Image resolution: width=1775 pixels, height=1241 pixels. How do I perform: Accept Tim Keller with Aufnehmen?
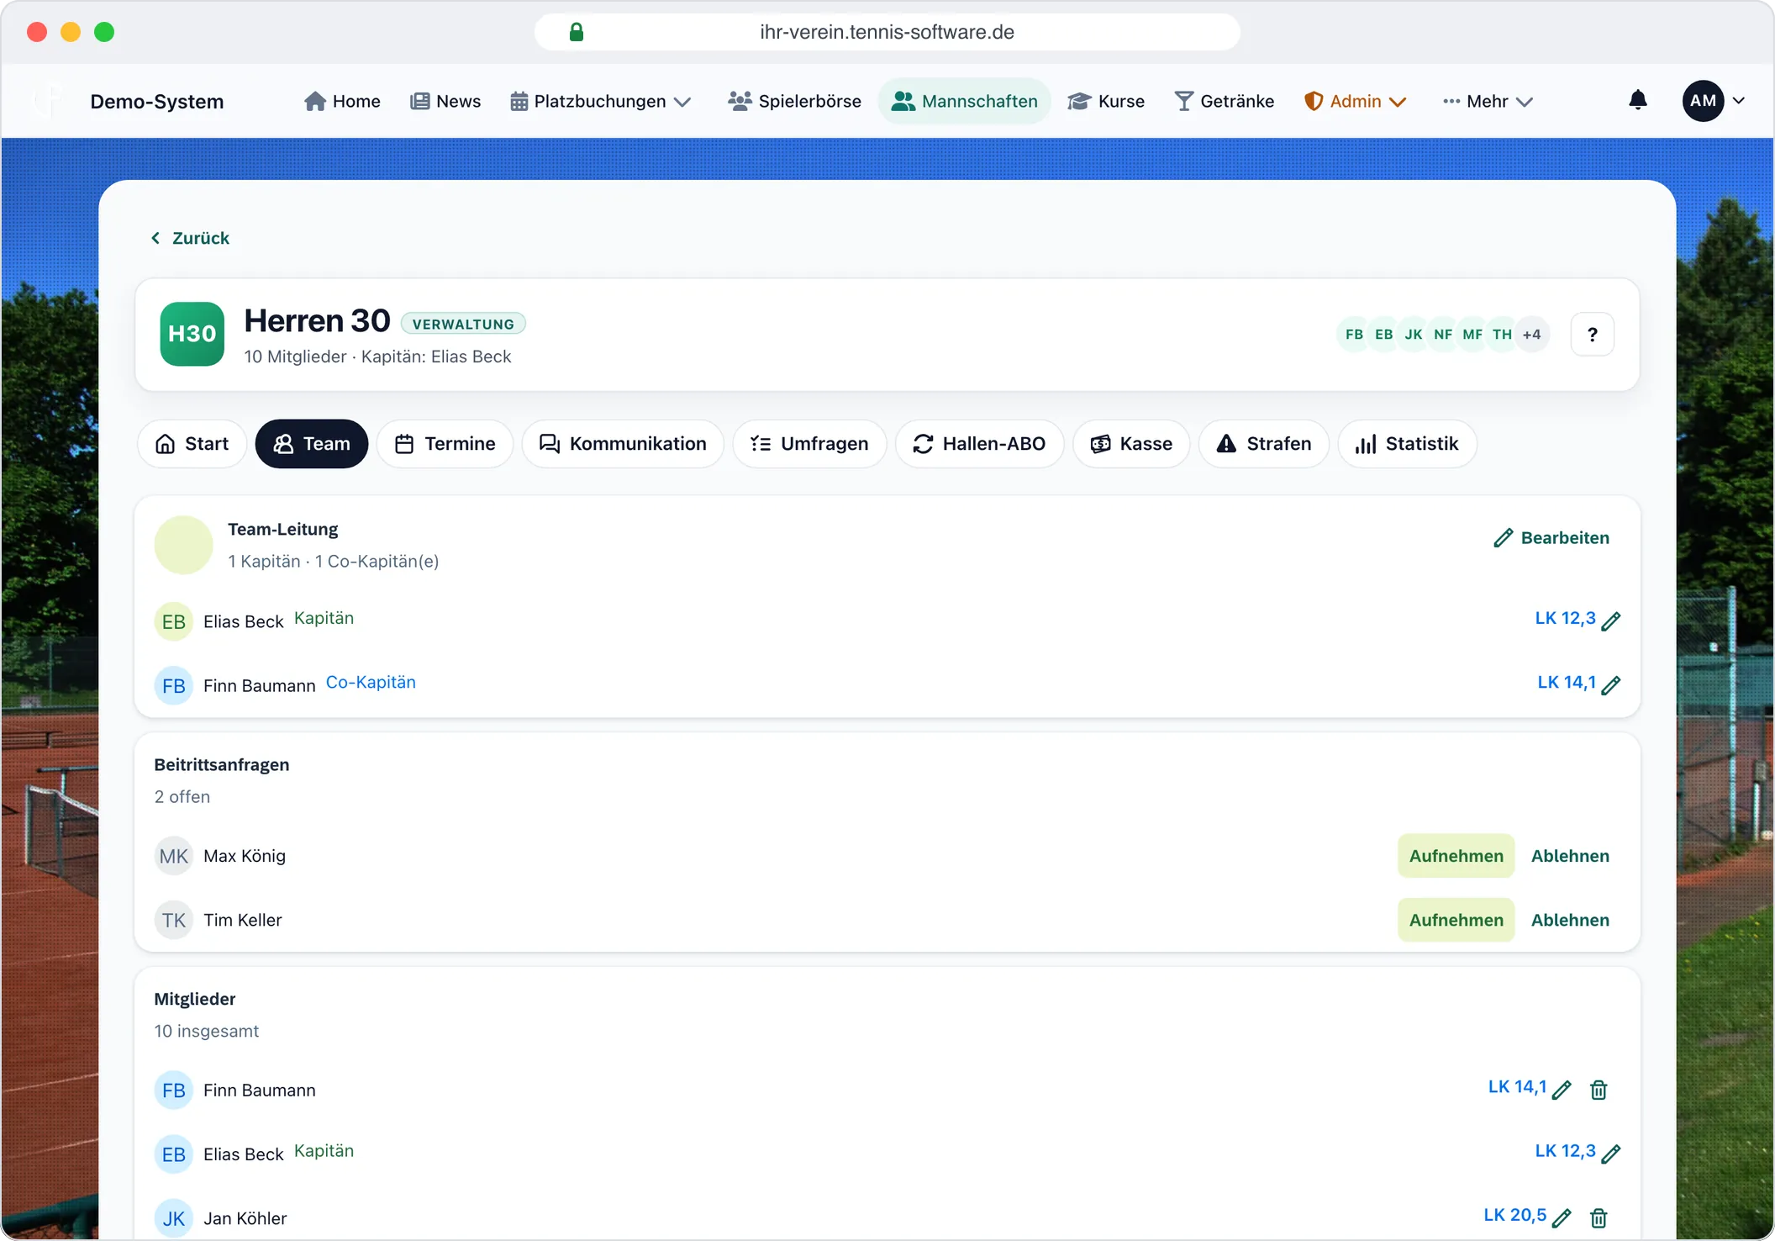(1456, 920)
